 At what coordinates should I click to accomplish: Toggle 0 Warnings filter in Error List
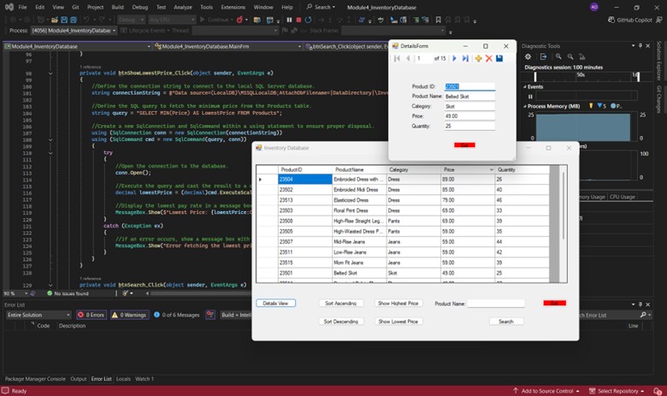(x=130, y=315)
